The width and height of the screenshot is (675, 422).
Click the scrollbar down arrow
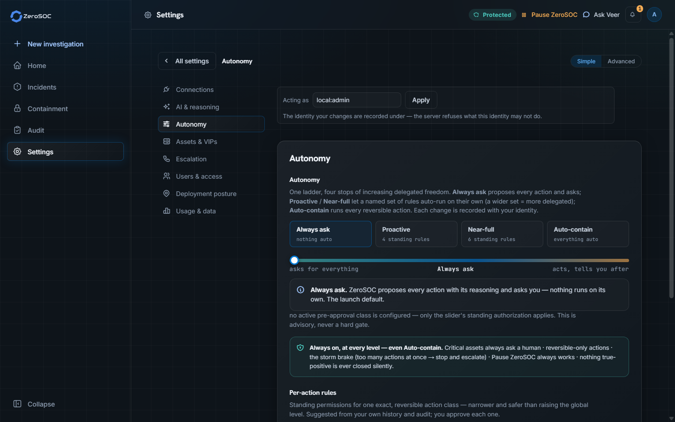671,418
